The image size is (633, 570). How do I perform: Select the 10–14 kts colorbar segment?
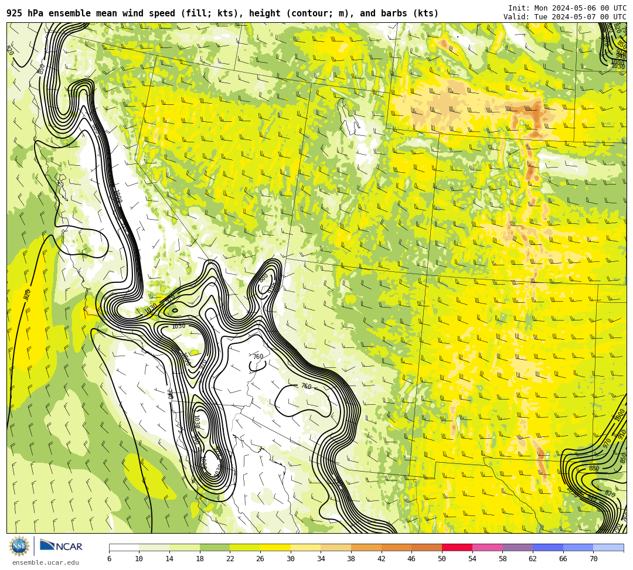pyautogui.click(x=154, y=548)
